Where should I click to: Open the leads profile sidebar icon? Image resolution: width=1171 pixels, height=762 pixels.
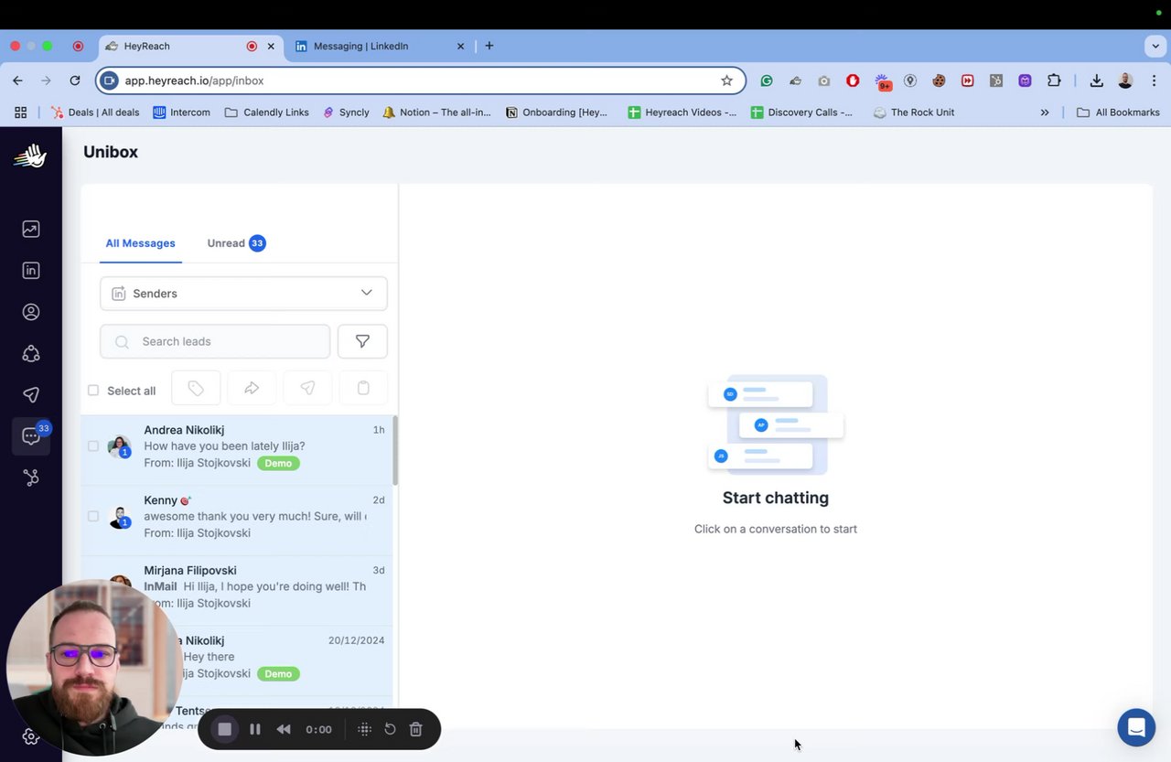(31, 312)
